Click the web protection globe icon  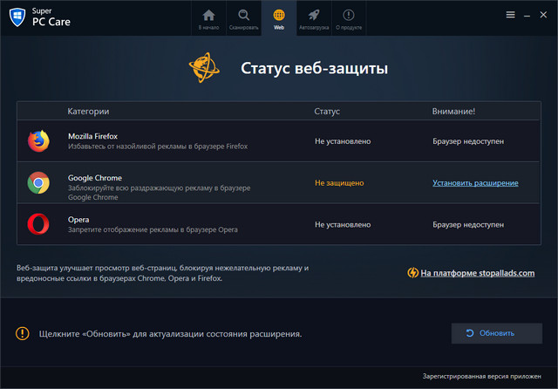click(x=205, y=67)
